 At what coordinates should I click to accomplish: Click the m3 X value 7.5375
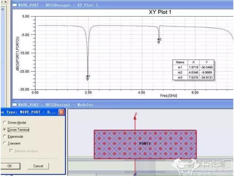[194, 78]
